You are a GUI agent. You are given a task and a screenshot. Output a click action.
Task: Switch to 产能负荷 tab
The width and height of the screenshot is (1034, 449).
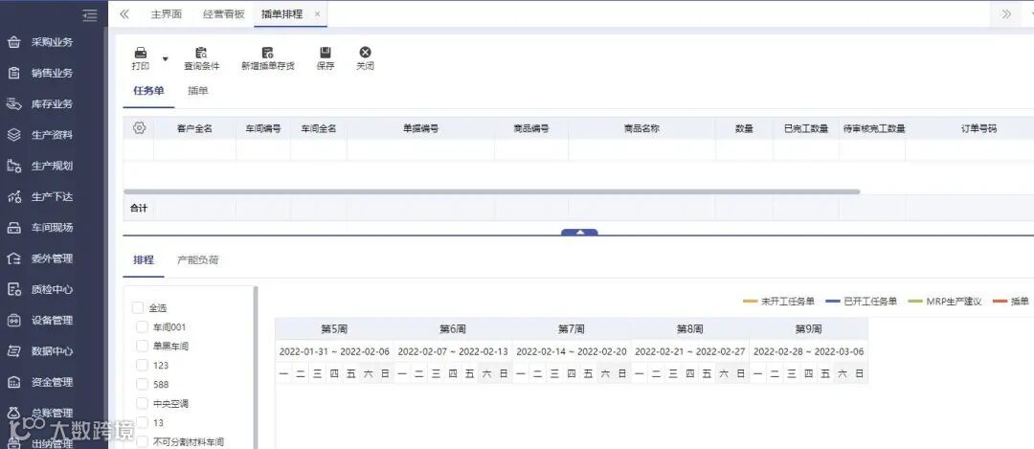[198, 259]
